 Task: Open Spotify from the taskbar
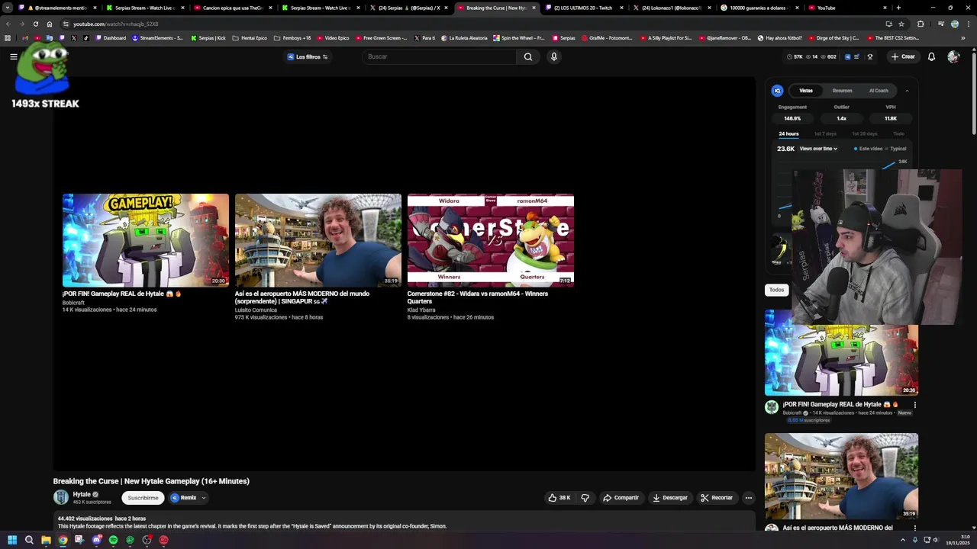(113, 540)
